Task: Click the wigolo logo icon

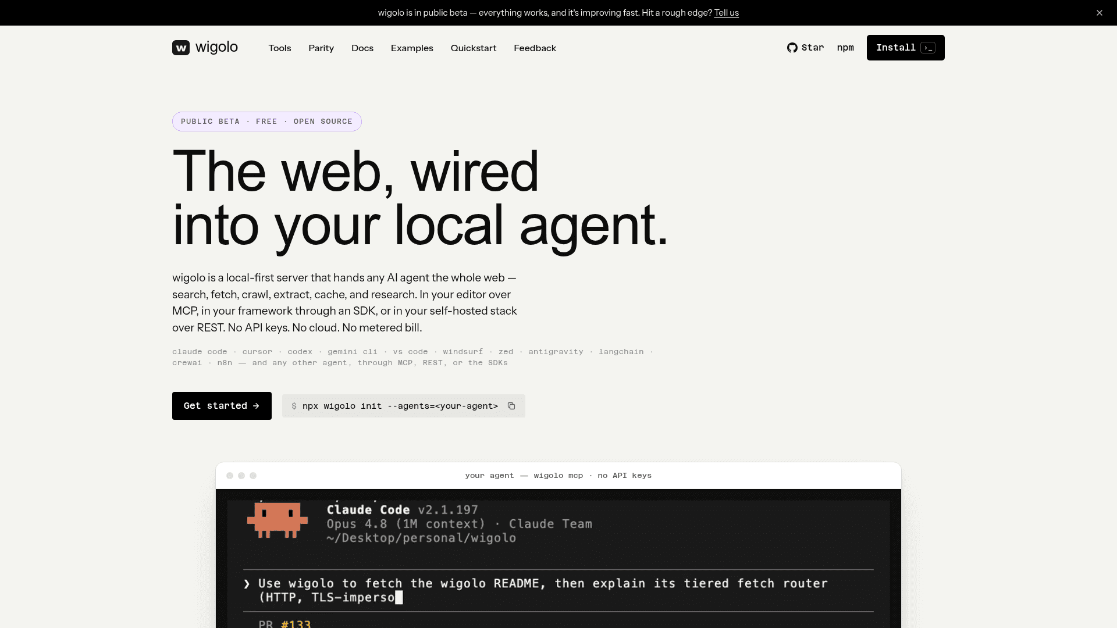Action: tap(181, 48)
